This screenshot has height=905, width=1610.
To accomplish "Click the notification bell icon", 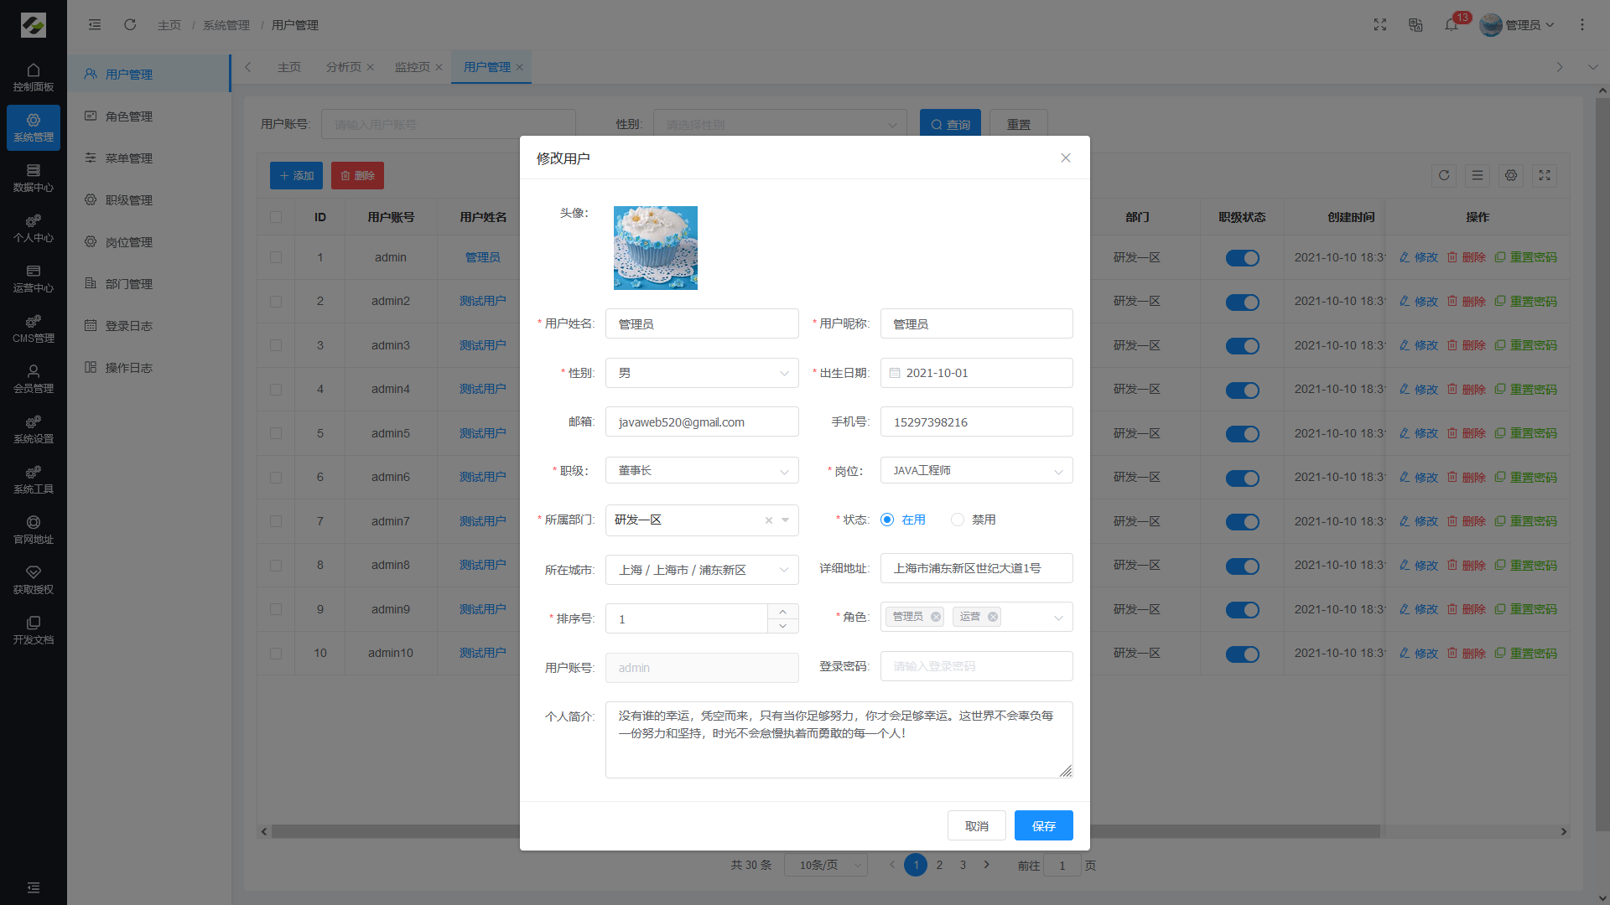I will click(x=1451, y=25).
